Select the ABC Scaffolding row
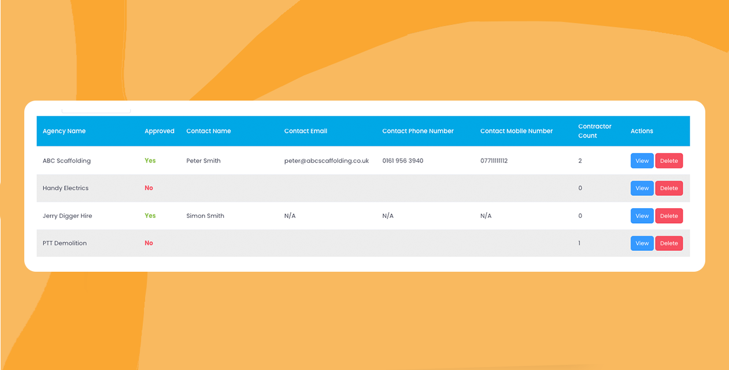Screen dimensions: 729x370 tap(231, 160)
